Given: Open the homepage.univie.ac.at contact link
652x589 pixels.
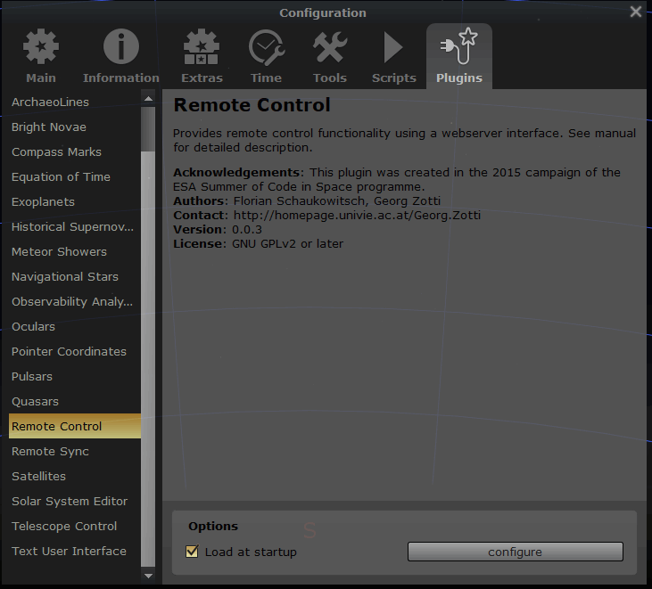Looking at the screenshot, I should point(357,215).
